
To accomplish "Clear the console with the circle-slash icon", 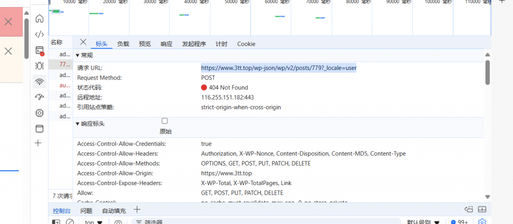I will click(70, 222).
